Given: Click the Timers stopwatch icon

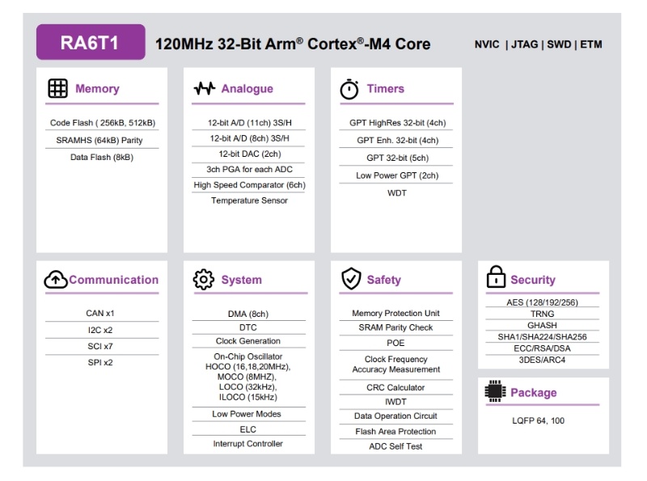Looking at the screenshot, I should pyautogui.click(x=349, y=89).
